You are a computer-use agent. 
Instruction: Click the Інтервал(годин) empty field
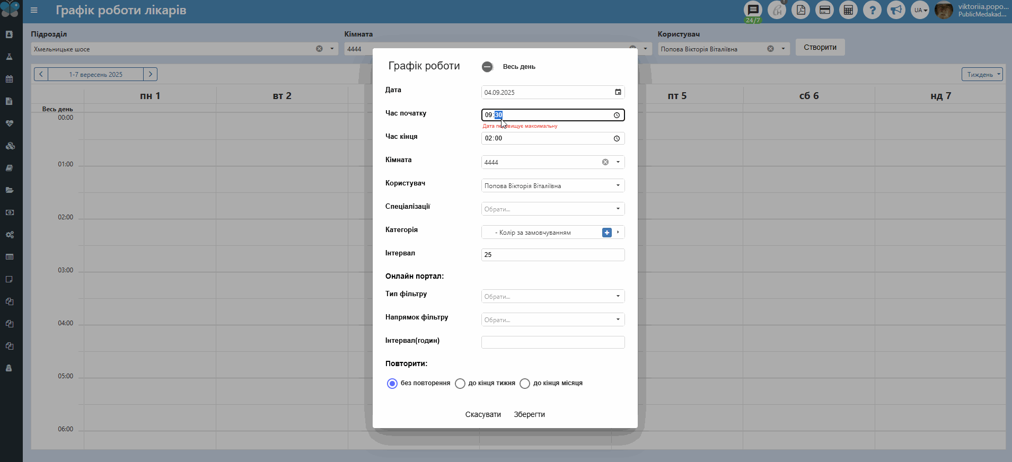point(553,342)
